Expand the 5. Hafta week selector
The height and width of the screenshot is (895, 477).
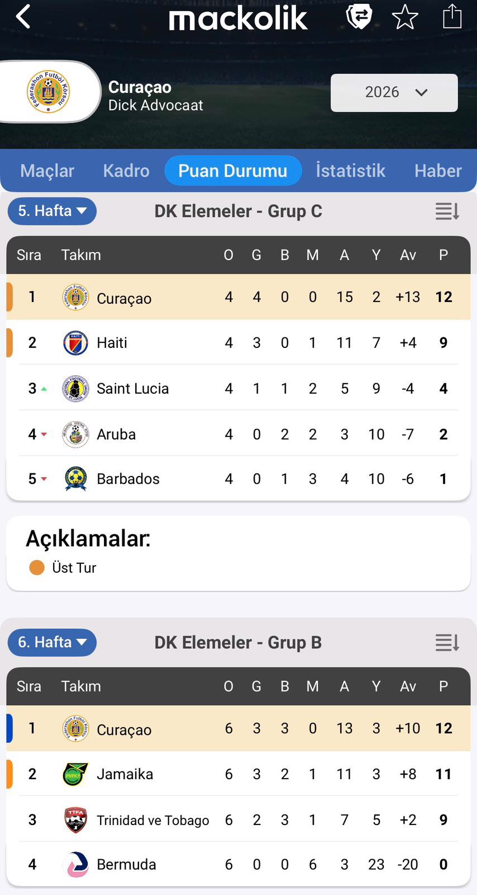52,211
